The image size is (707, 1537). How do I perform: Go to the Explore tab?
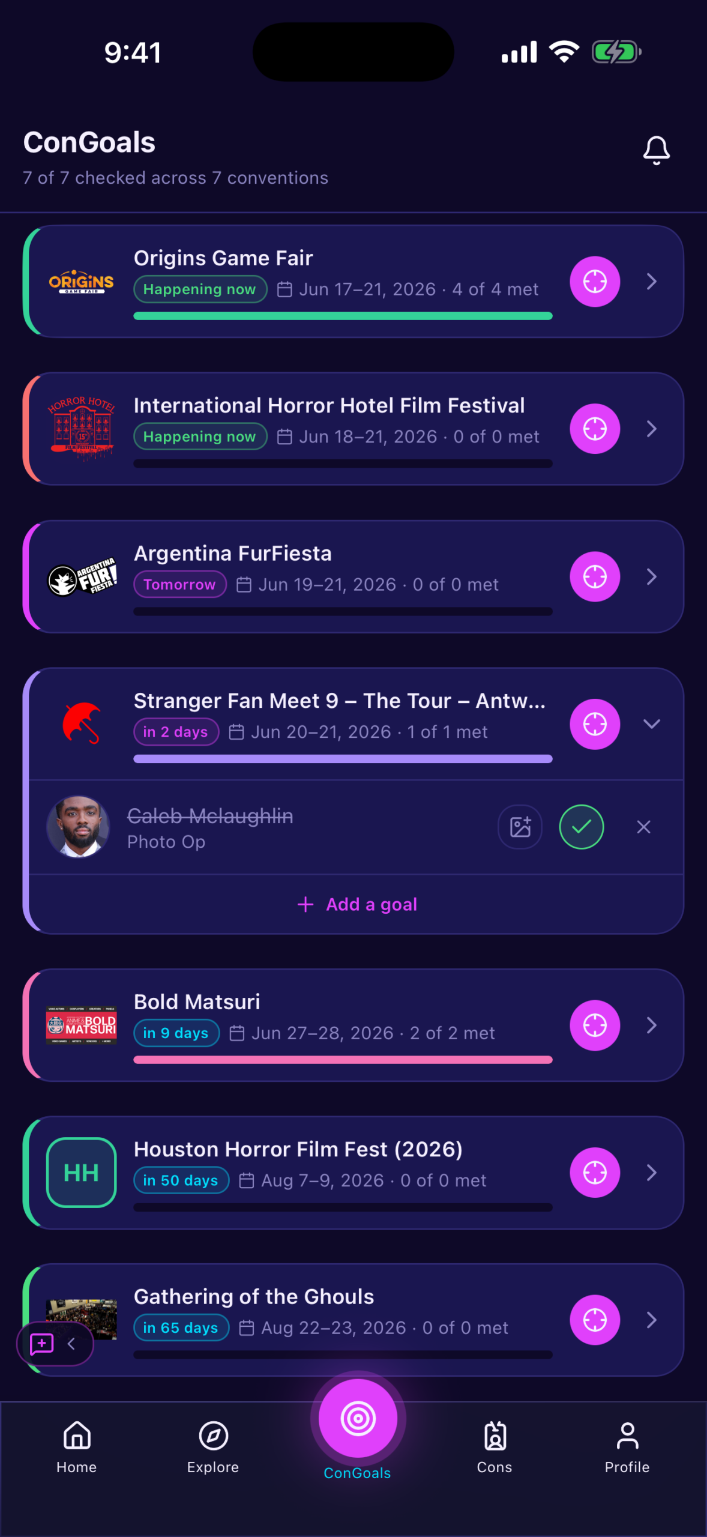point(213,1447)
